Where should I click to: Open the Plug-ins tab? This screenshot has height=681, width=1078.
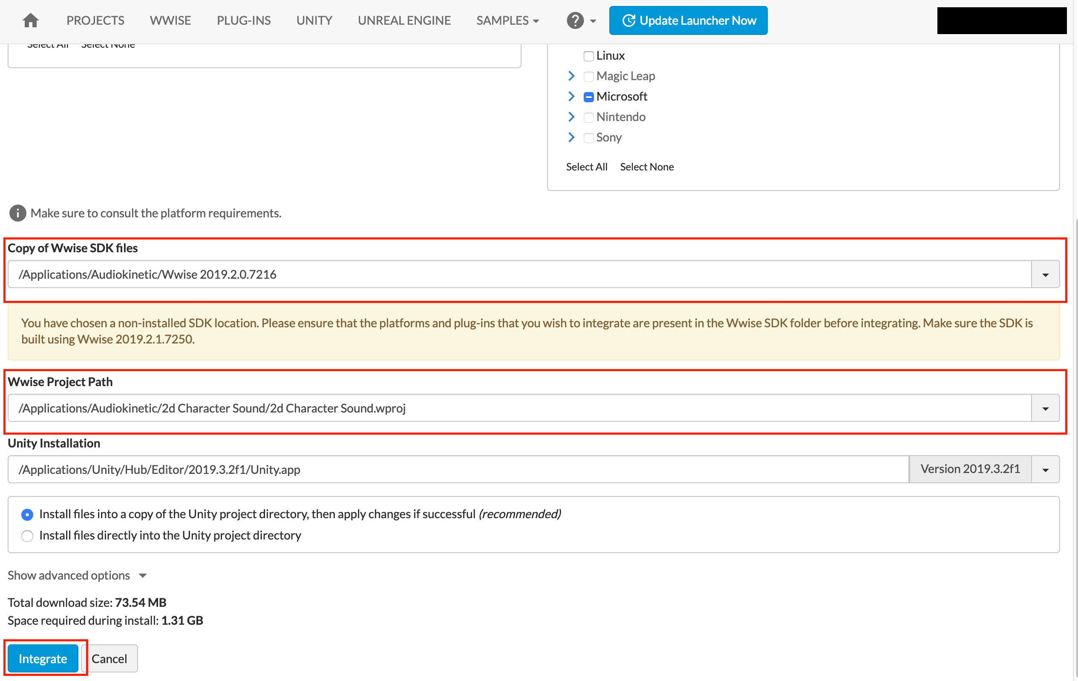tap(244, 20)
